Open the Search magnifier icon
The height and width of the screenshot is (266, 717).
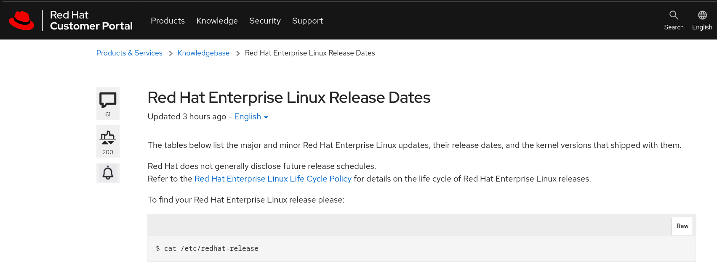coord(674,16)
